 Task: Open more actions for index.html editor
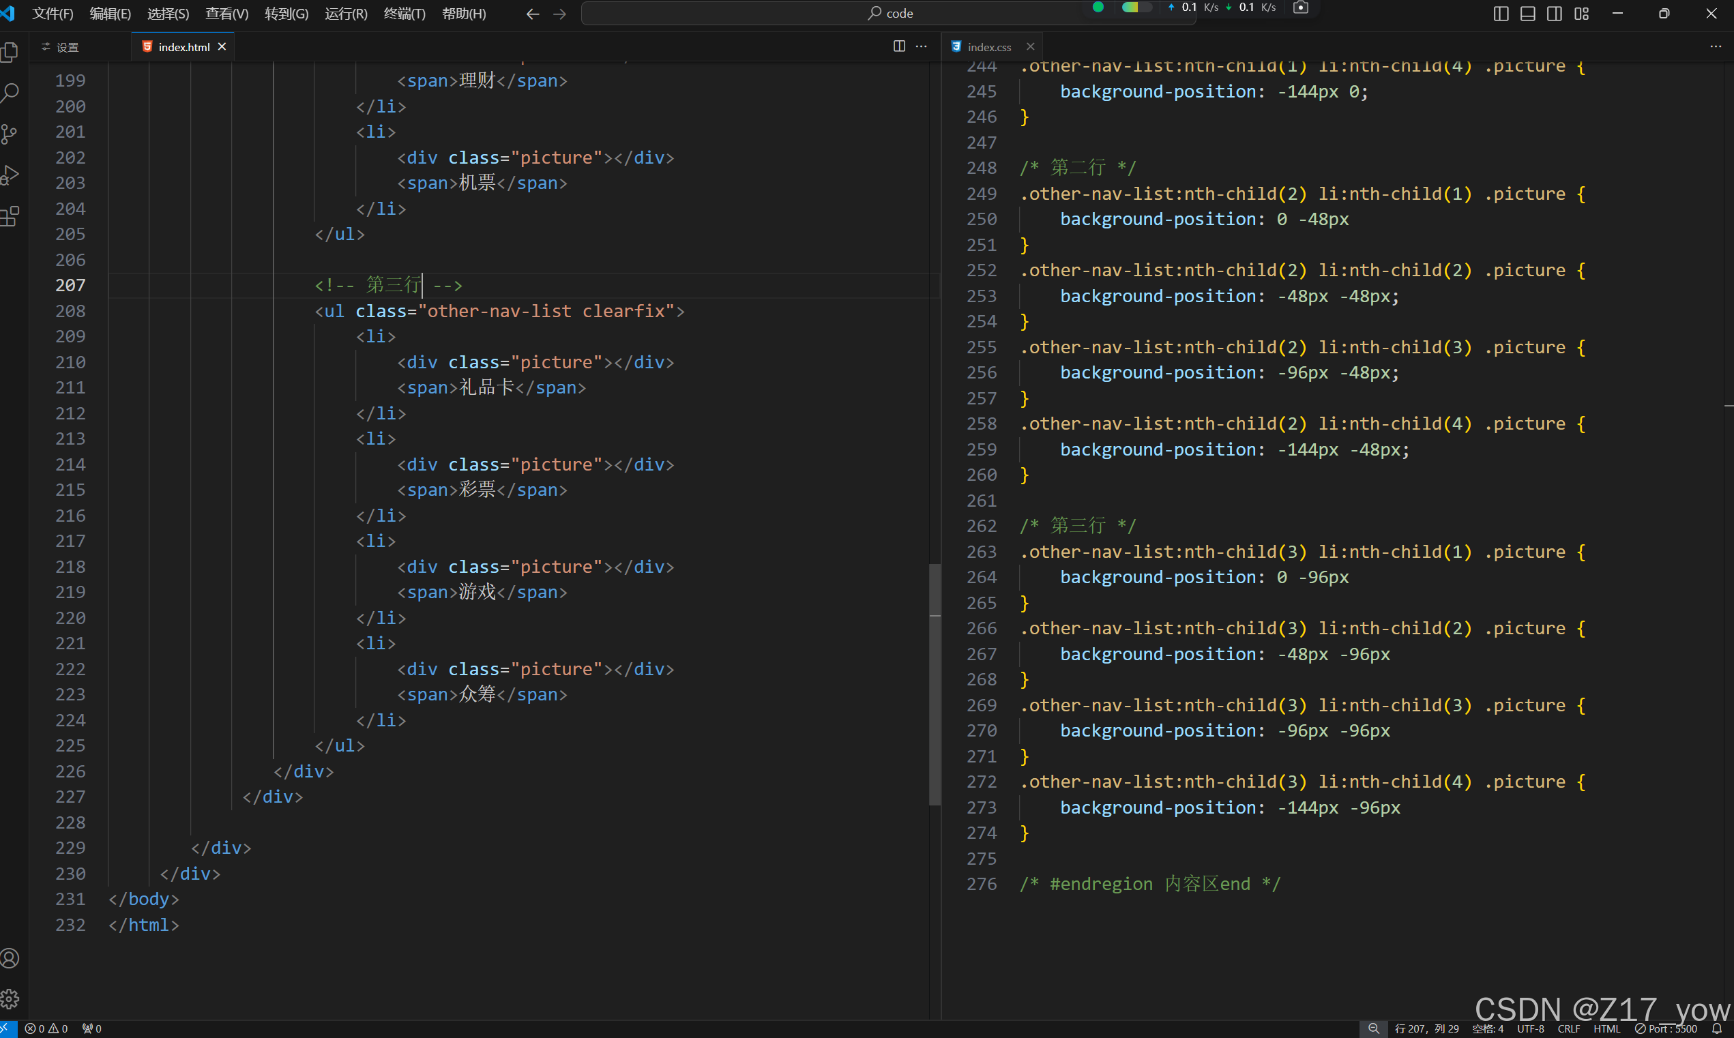(922, 46)
